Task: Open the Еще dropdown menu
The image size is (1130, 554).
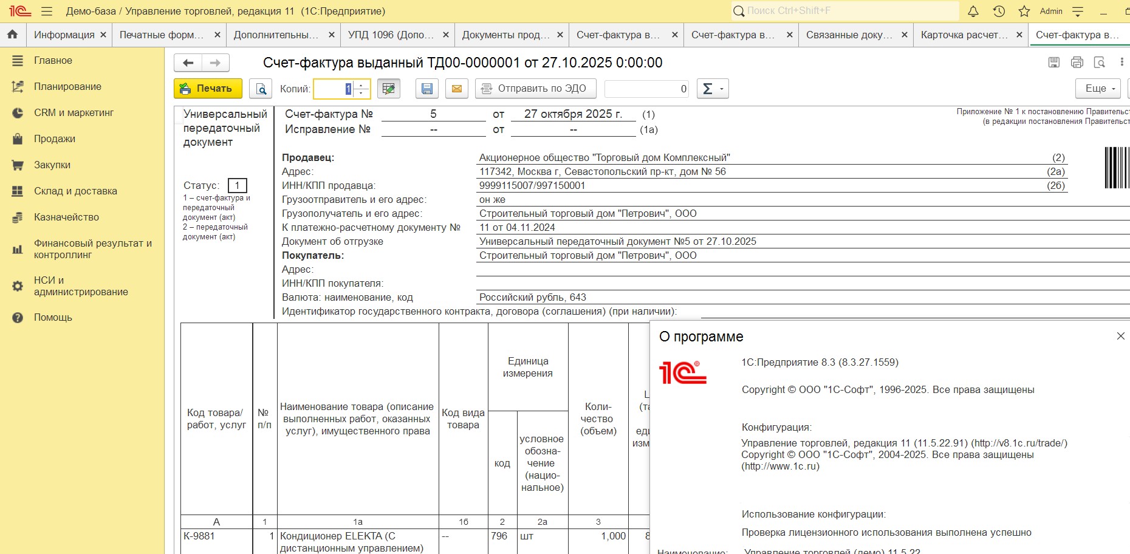Action: point(1098,89)
